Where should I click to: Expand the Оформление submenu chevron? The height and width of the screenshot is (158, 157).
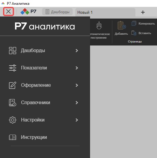(77, 85)
